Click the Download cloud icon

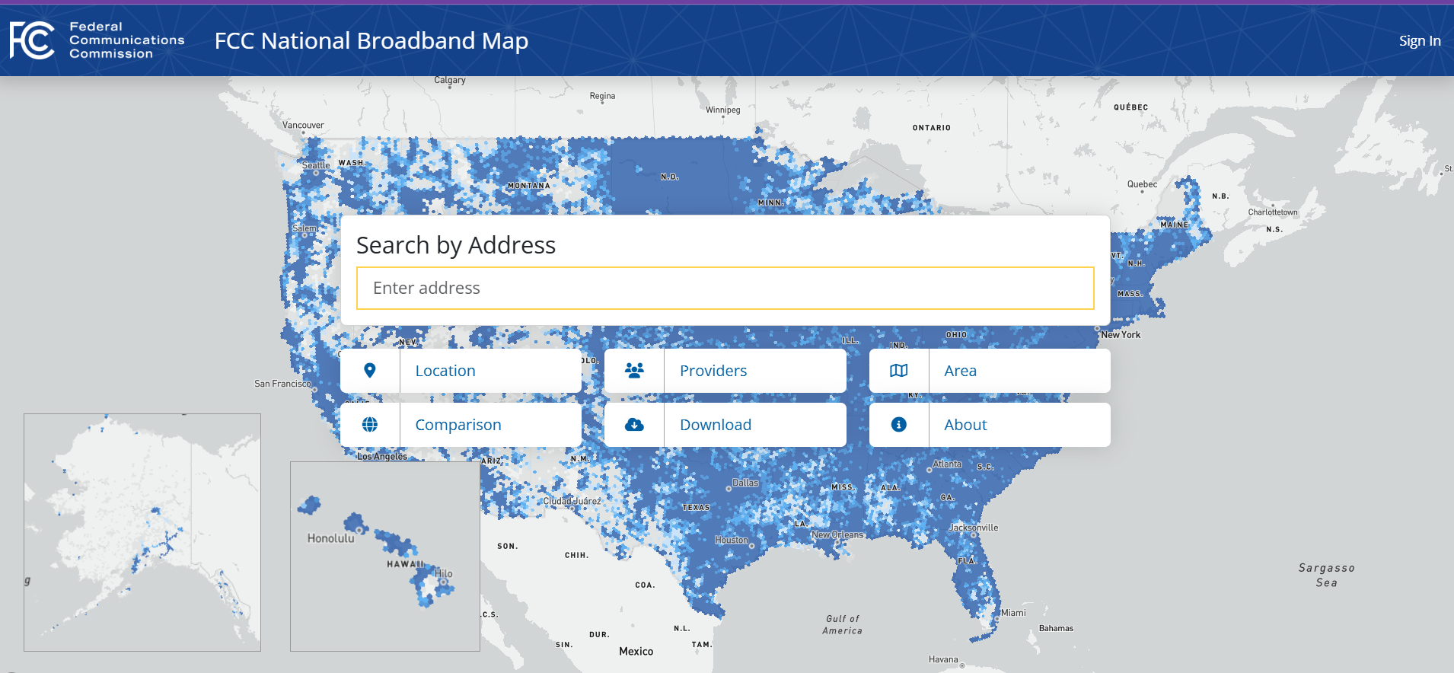[x=634, y=425]
